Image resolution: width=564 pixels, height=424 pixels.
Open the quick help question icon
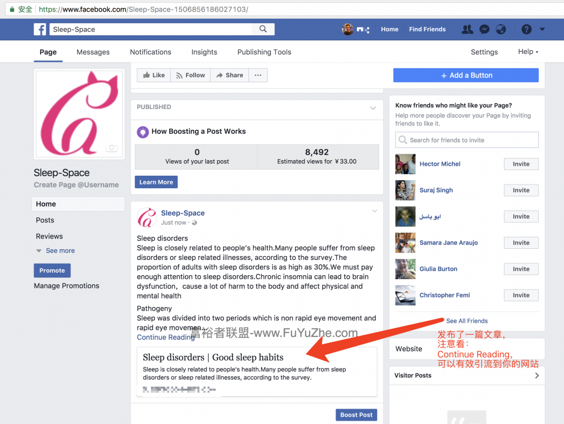pos(526,29)
